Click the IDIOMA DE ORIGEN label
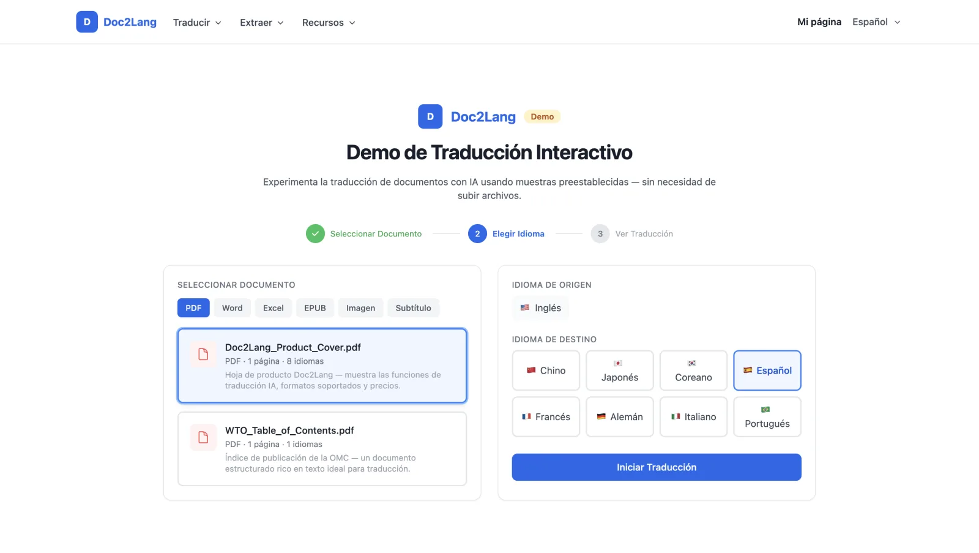Screen dimensions: 979x553 click(x=552, y=285)
